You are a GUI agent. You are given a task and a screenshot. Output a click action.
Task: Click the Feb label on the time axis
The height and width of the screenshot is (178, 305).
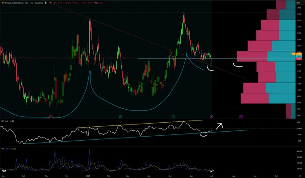[109, 176]
